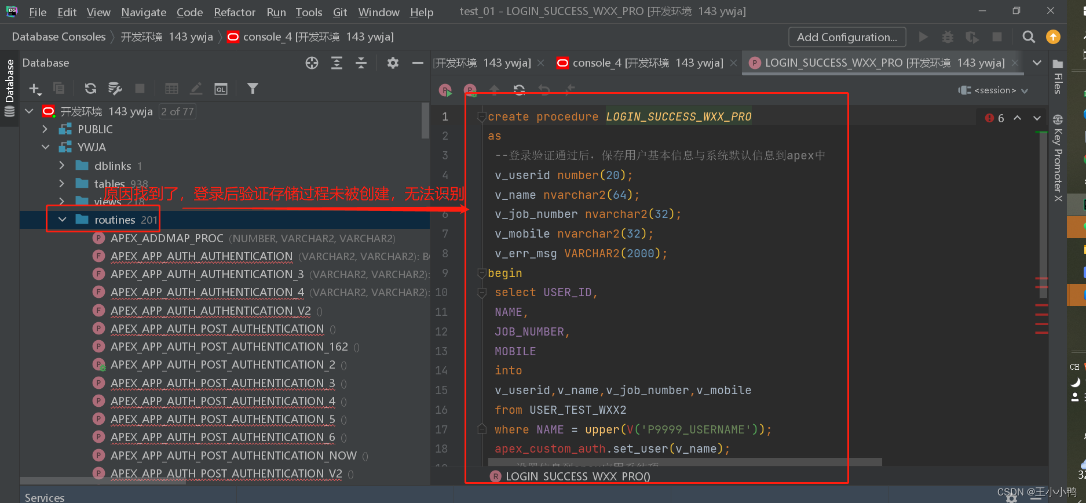Open the Database side tool window tab
This screenshot has height=503, width=1086.
coord(9,88)
